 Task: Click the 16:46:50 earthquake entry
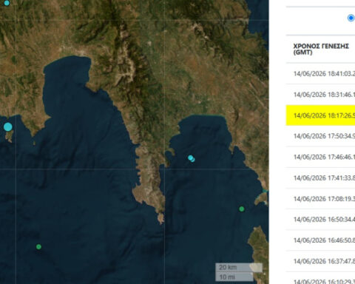(x=320, y=240)
